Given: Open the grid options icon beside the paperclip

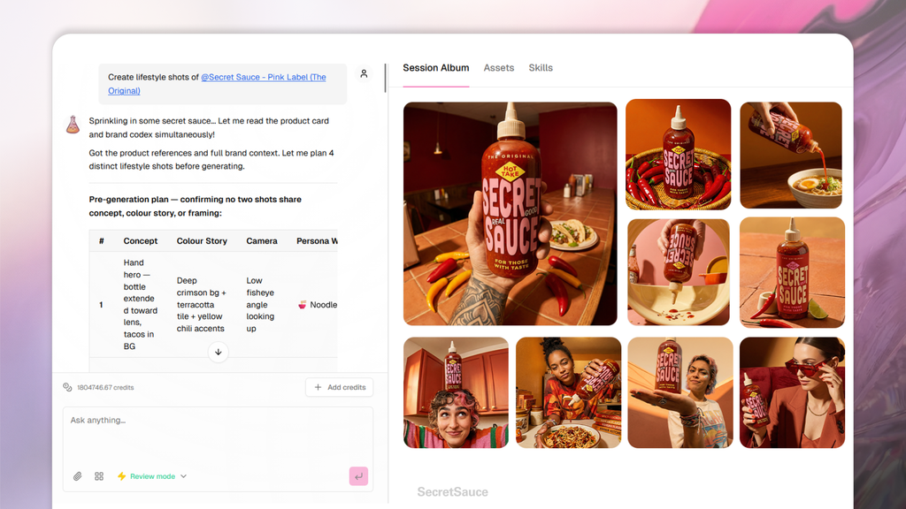Looking at the screenshot, I should click(99, 476).
